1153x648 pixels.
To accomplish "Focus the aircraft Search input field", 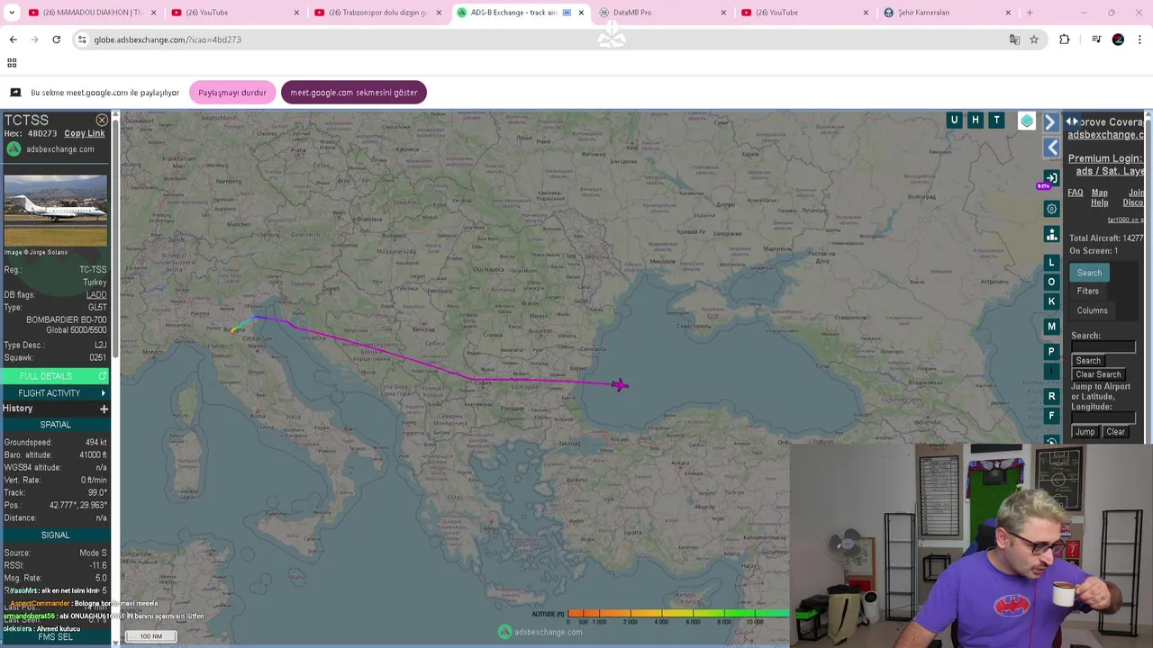I will click(1103, 347).
